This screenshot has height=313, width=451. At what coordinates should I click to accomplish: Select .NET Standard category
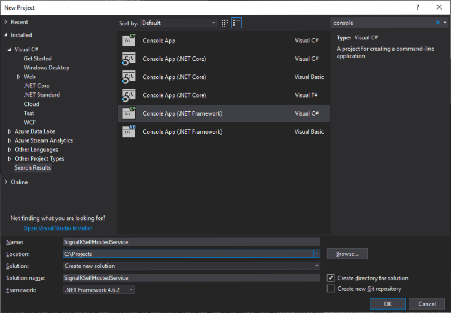click(42, 95)
